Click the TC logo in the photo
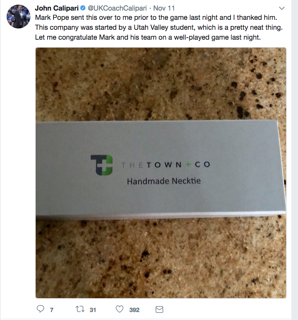298x320 pixels. (x=101, y=165)
